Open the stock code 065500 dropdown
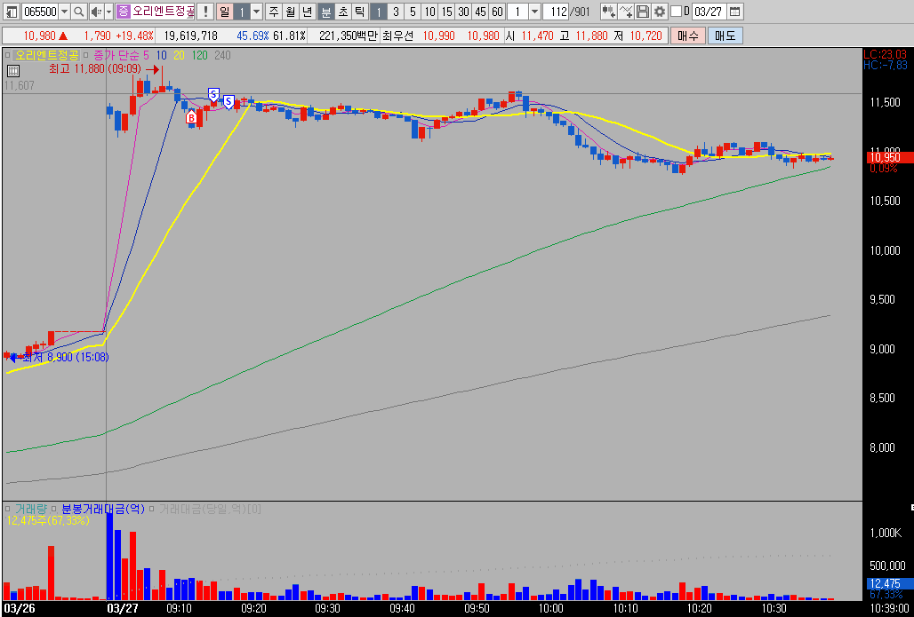This screenshot has height=617, width=914. (x=64, y=11)
